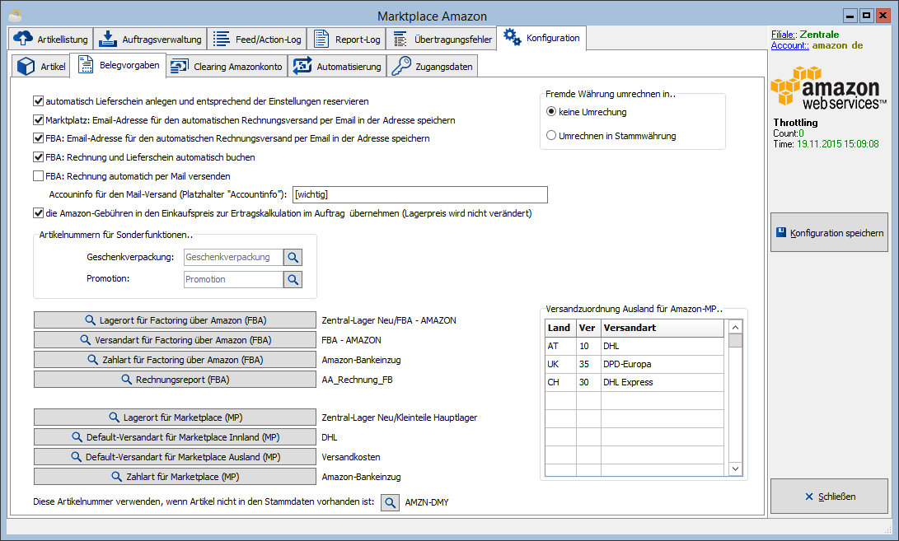
Task: Open the Artikellistung tab
Action: coord(50,39)
